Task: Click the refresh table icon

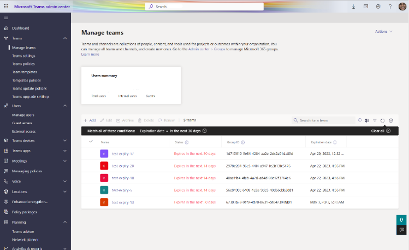Action: (x=382, y=120)
